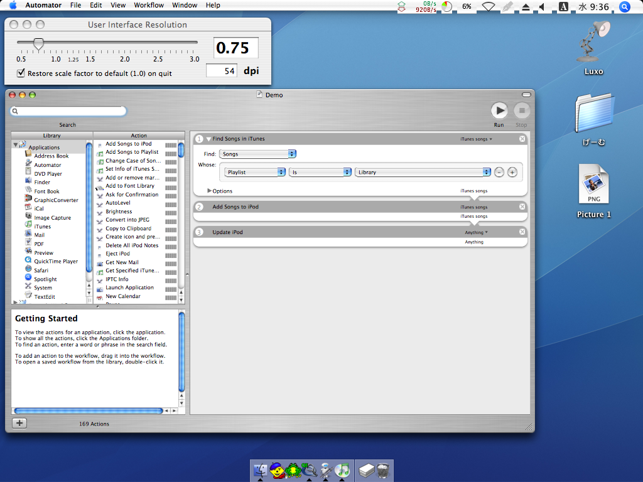Select TextEdit icon in Library list
This screenshot has width=643, height=482.
click(x=28, y=296)
